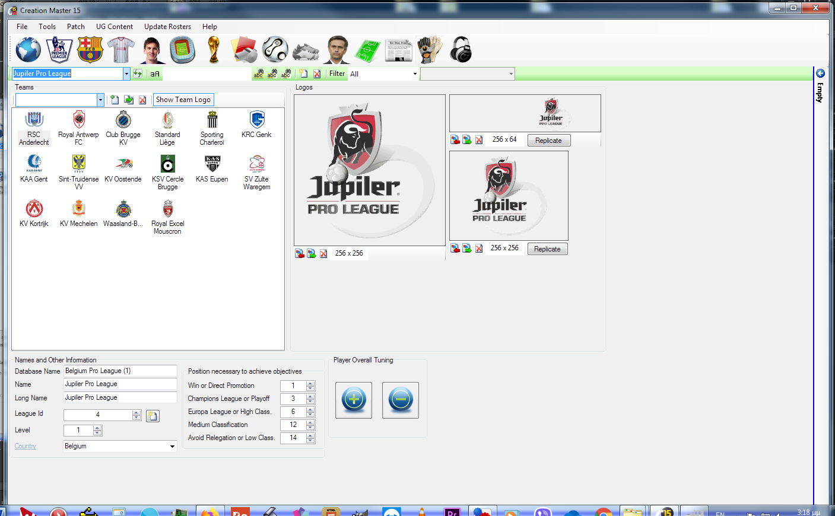Click the red X delete icon under the large logo

(x=323, y=253)
